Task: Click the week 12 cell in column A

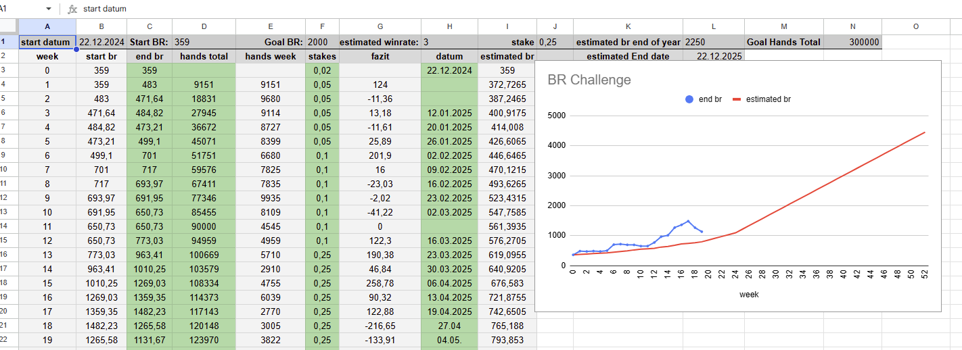Action: coord(47,241)
